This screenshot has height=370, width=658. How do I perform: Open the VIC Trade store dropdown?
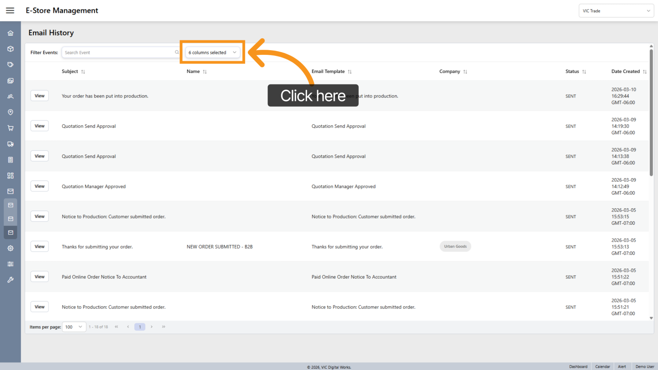pyautogui.click(x=616, y=11)
